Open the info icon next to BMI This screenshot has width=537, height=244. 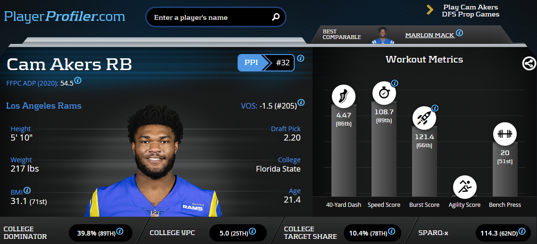coord(27,190)
